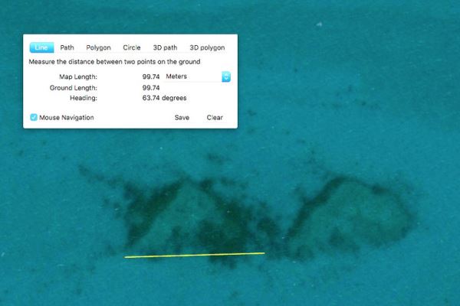
Task: Click the right endpoint of the yellow line
Action: [264, 252]
